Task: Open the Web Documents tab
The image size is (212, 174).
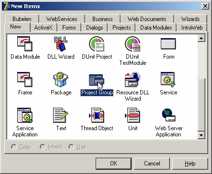Action: (x=147, y=19)
